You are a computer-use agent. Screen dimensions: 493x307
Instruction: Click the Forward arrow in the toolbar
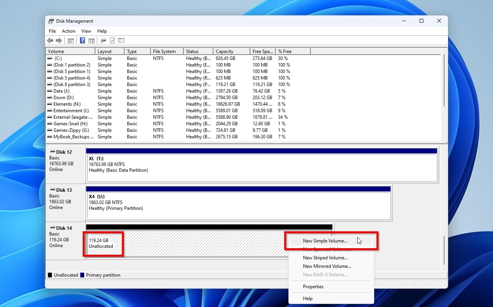[59, 40]
